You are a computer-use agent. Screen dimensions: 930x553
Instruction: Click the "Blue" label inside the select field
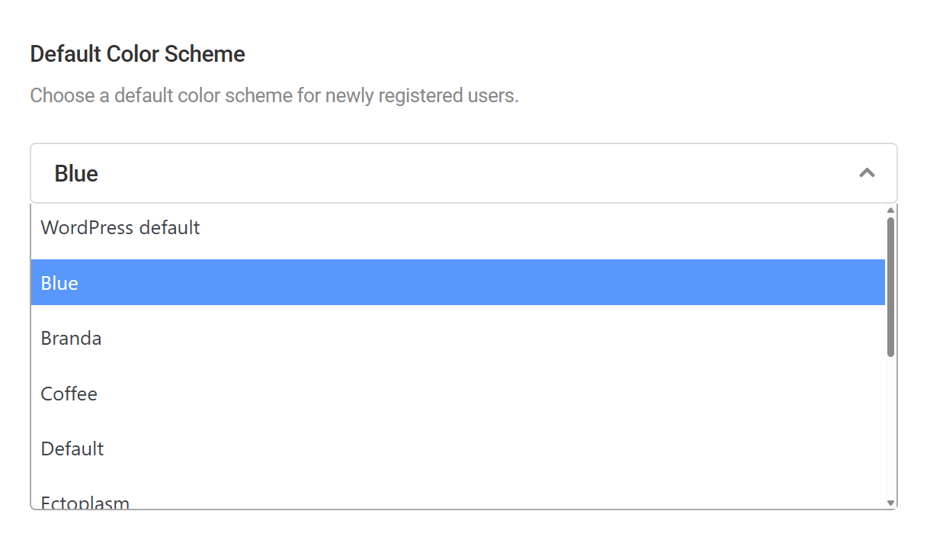(x=75, y=173)
